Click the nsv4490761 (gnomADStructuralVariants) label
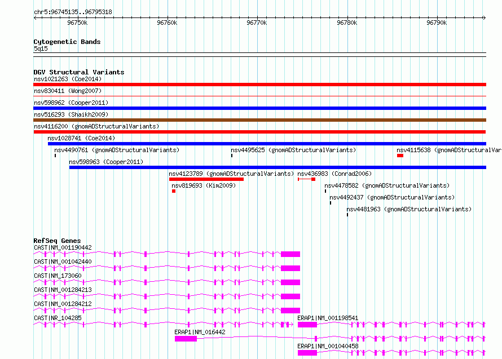 [117, 150]
